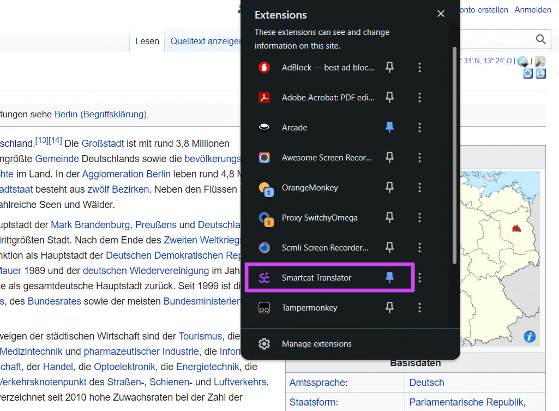The width and height of the screenshot is (559, 411).
Task: Click the Deutsch link in table
Action: click(x=426, y=383)
